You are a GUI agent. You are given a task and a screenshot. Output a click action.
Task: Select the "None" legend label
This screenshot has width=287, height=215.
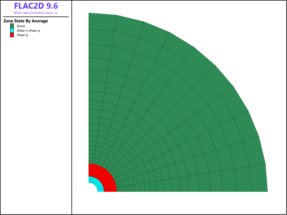pyautogui.click(x=21, y=26)
